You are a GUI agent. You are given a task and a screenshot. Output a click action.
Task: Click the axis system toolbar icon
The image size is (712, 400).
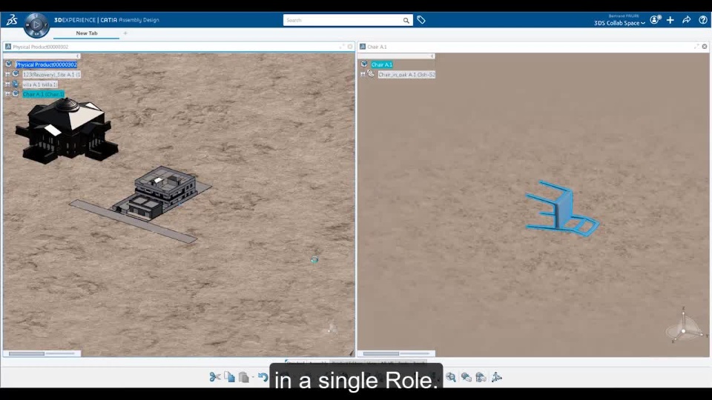coord(496,377)
